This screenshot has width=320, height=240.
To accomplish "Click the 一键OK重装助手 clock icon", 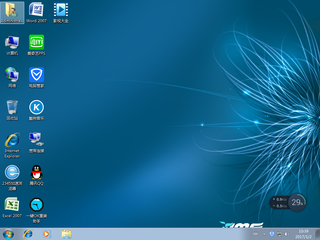I will coord(36,205).
